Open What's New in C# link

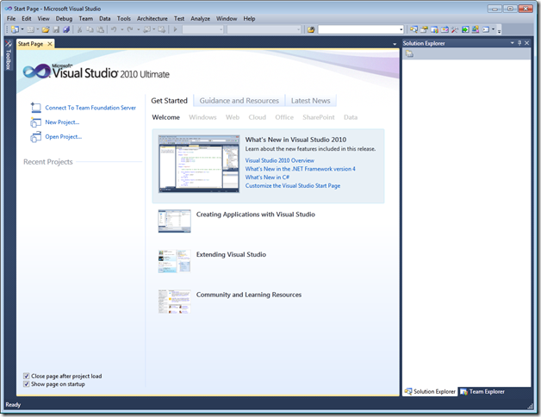pos(267,177)
